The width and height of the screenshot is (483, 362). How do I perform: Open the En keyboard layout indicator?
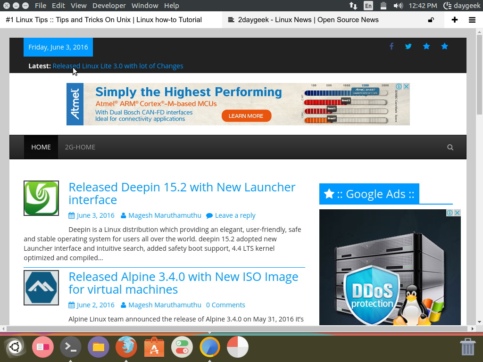[x=368, y=6]
